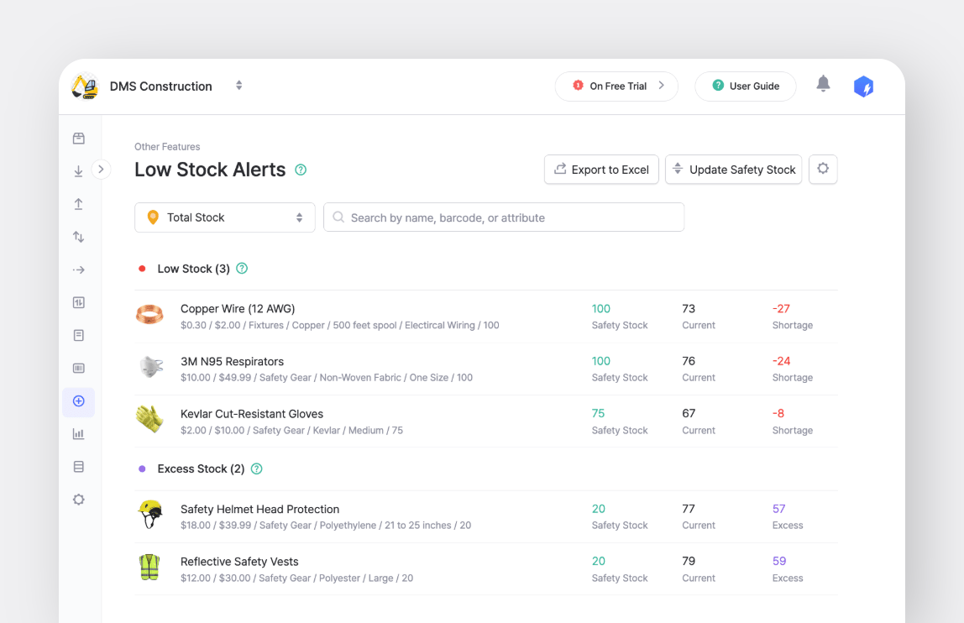Open settings via the gear icon in sidebar
The height and width of the screenshot is (623, 964).
(78, 499)
